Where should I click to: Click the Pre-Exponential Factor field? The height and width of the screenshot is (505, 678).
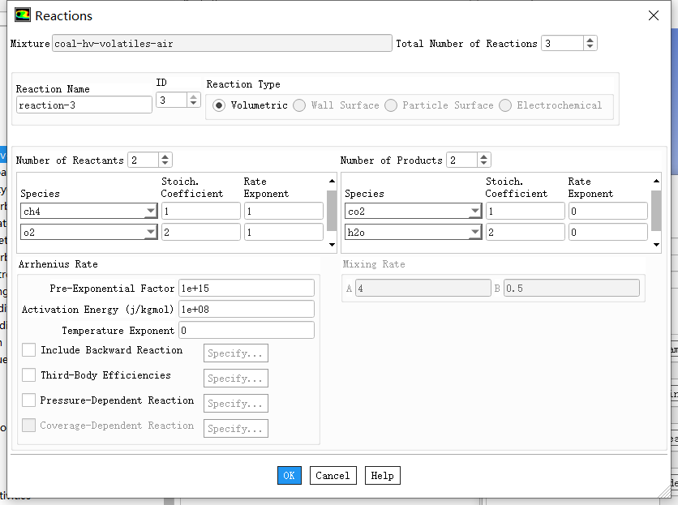[x=246, y=289]
